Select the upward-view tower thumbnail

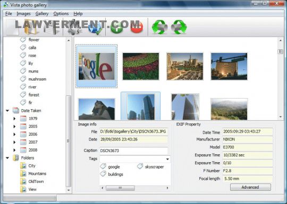click(x=185, y=107)
